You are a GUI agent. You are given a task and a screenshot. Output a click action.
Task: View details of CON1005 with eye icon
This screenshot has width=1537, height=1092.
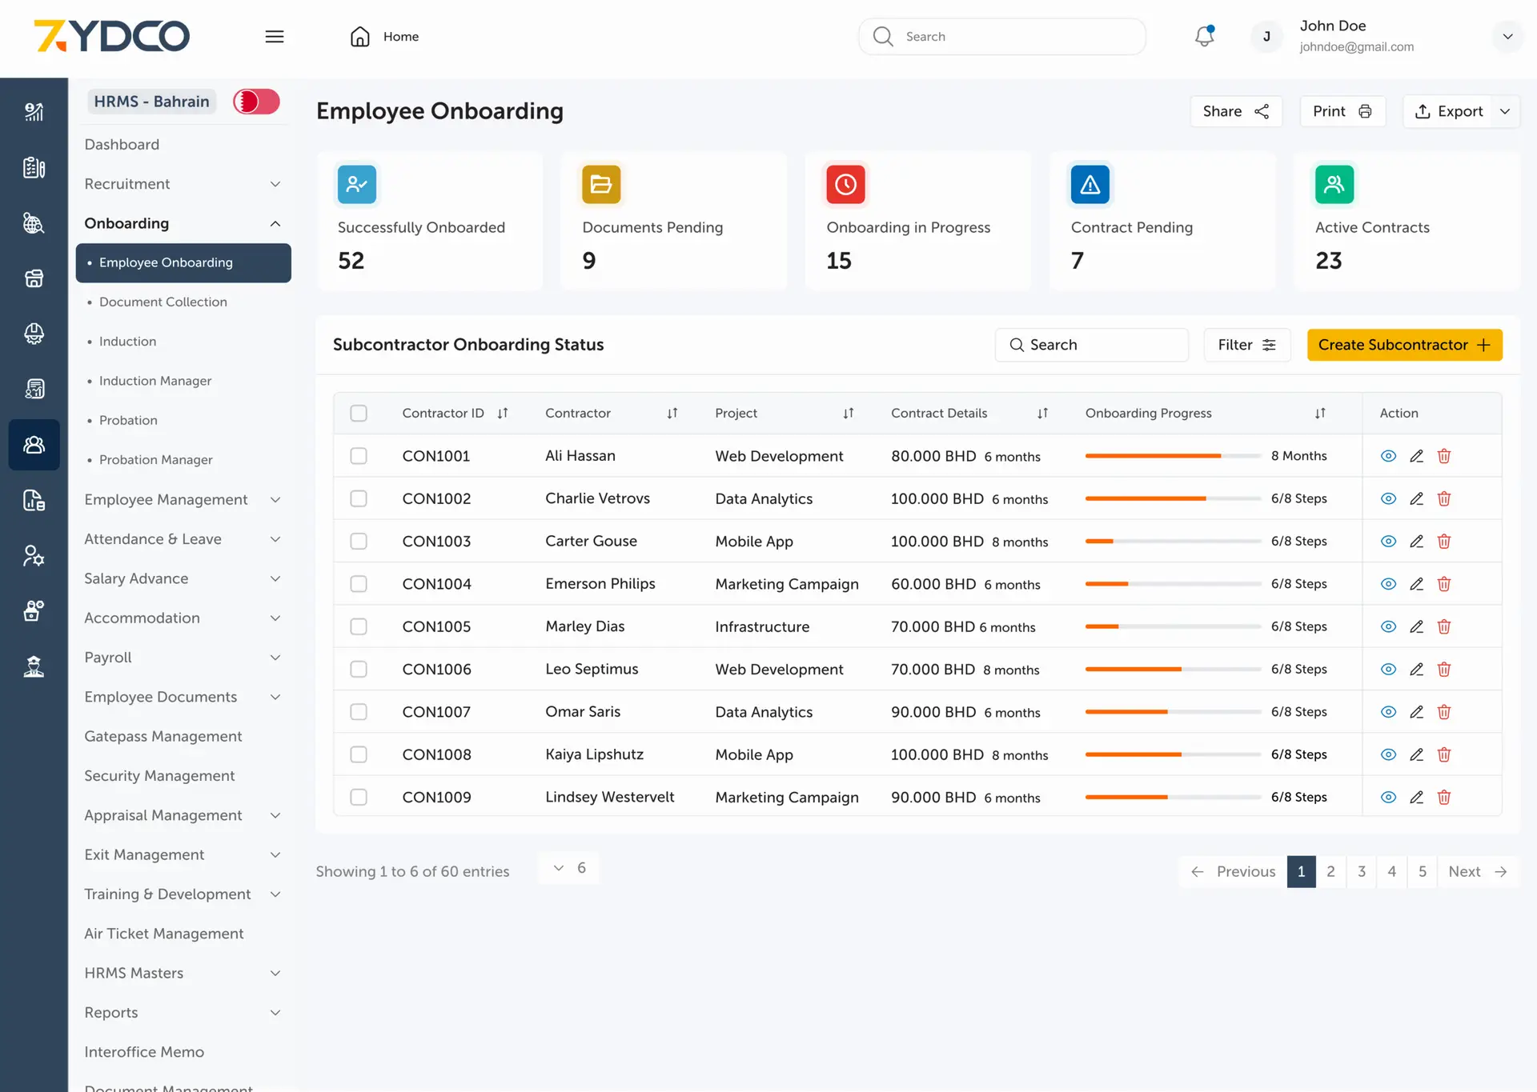1388,626
